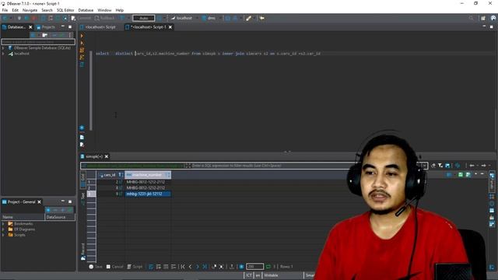Click the Commit transaction button
This screenshot has height=280, width=498.
[x=81, y=18]
